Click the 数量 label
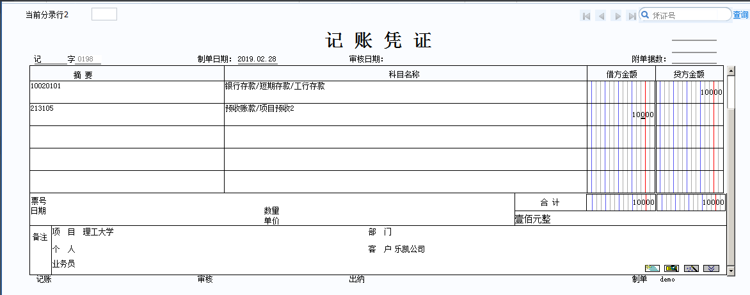 pyautogui.click(x=272, y=211)
